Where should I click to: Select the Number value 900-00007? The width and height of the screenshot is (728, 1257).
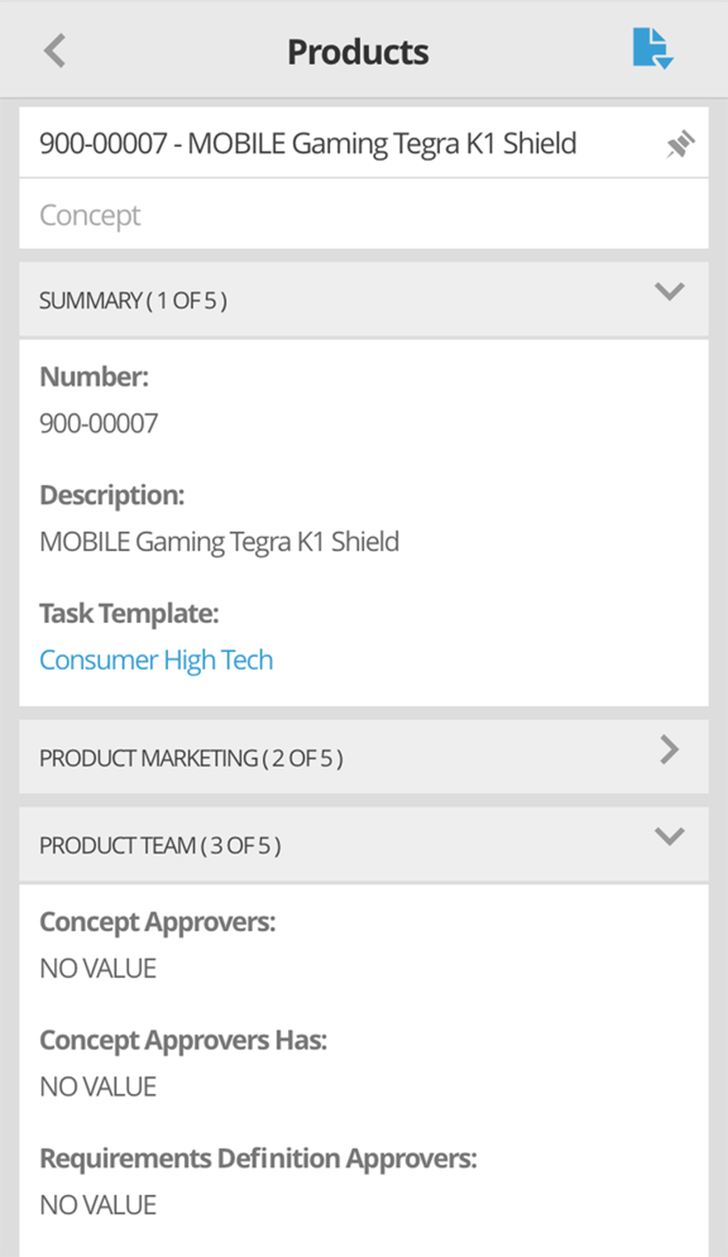(x=99, y=424)
